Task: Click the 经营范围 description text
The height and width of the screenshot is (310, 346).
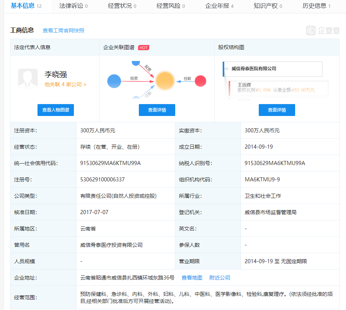Action: tap(206, 298)
